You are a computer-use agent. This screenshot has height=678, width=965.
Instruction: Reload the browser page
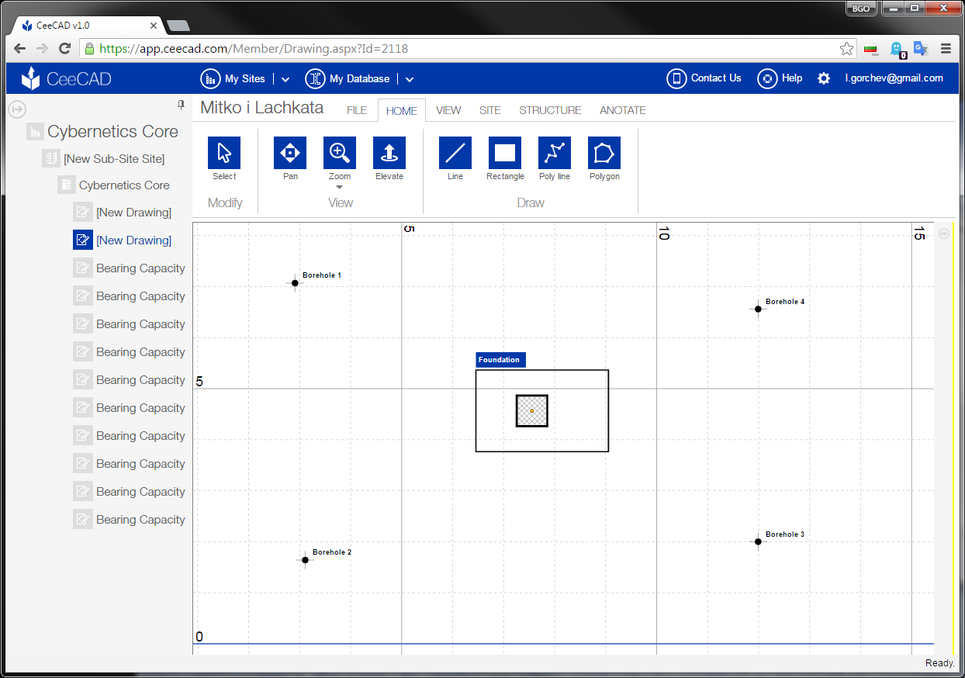65,48
